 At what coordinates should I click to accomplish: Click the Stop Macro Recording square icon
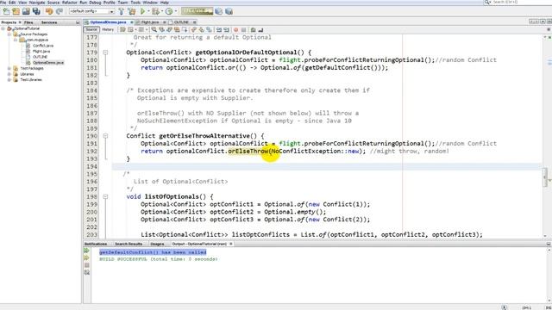point(243,30)
